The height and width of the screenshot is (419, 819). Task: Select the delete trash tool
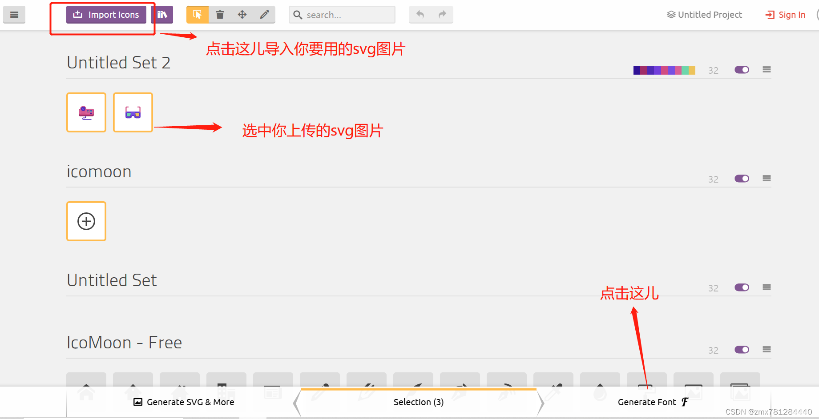click(220, 15)
